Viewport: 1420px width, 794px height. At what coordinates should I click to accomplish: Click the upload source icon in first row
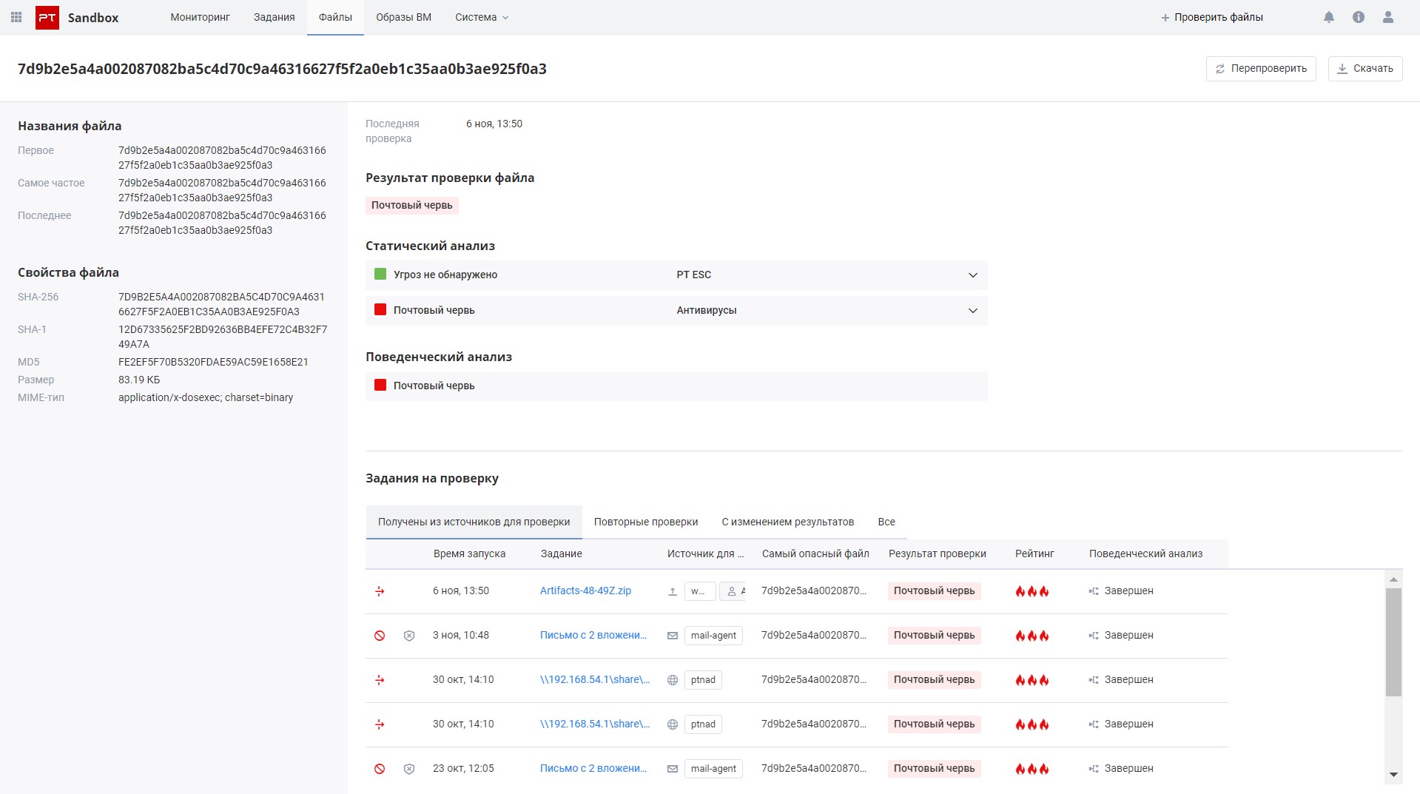tap(673, 591)
